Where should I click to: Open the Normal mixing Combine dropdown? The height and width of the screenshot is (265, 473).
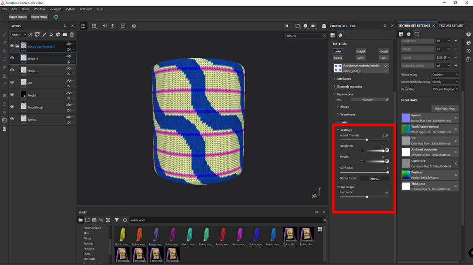tap(445, 75)
